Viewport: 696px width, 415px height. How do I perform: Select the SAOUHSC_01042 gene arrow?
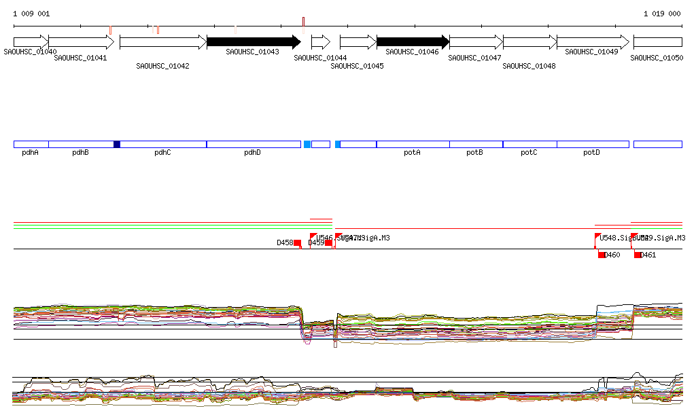click(162, 42)
